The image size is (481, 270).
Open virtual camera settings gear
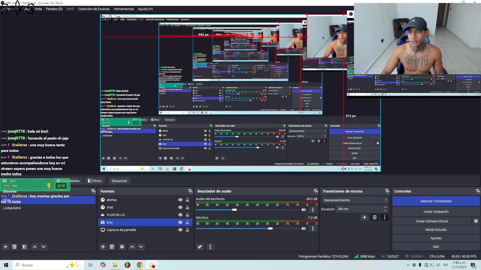(476, 221)
